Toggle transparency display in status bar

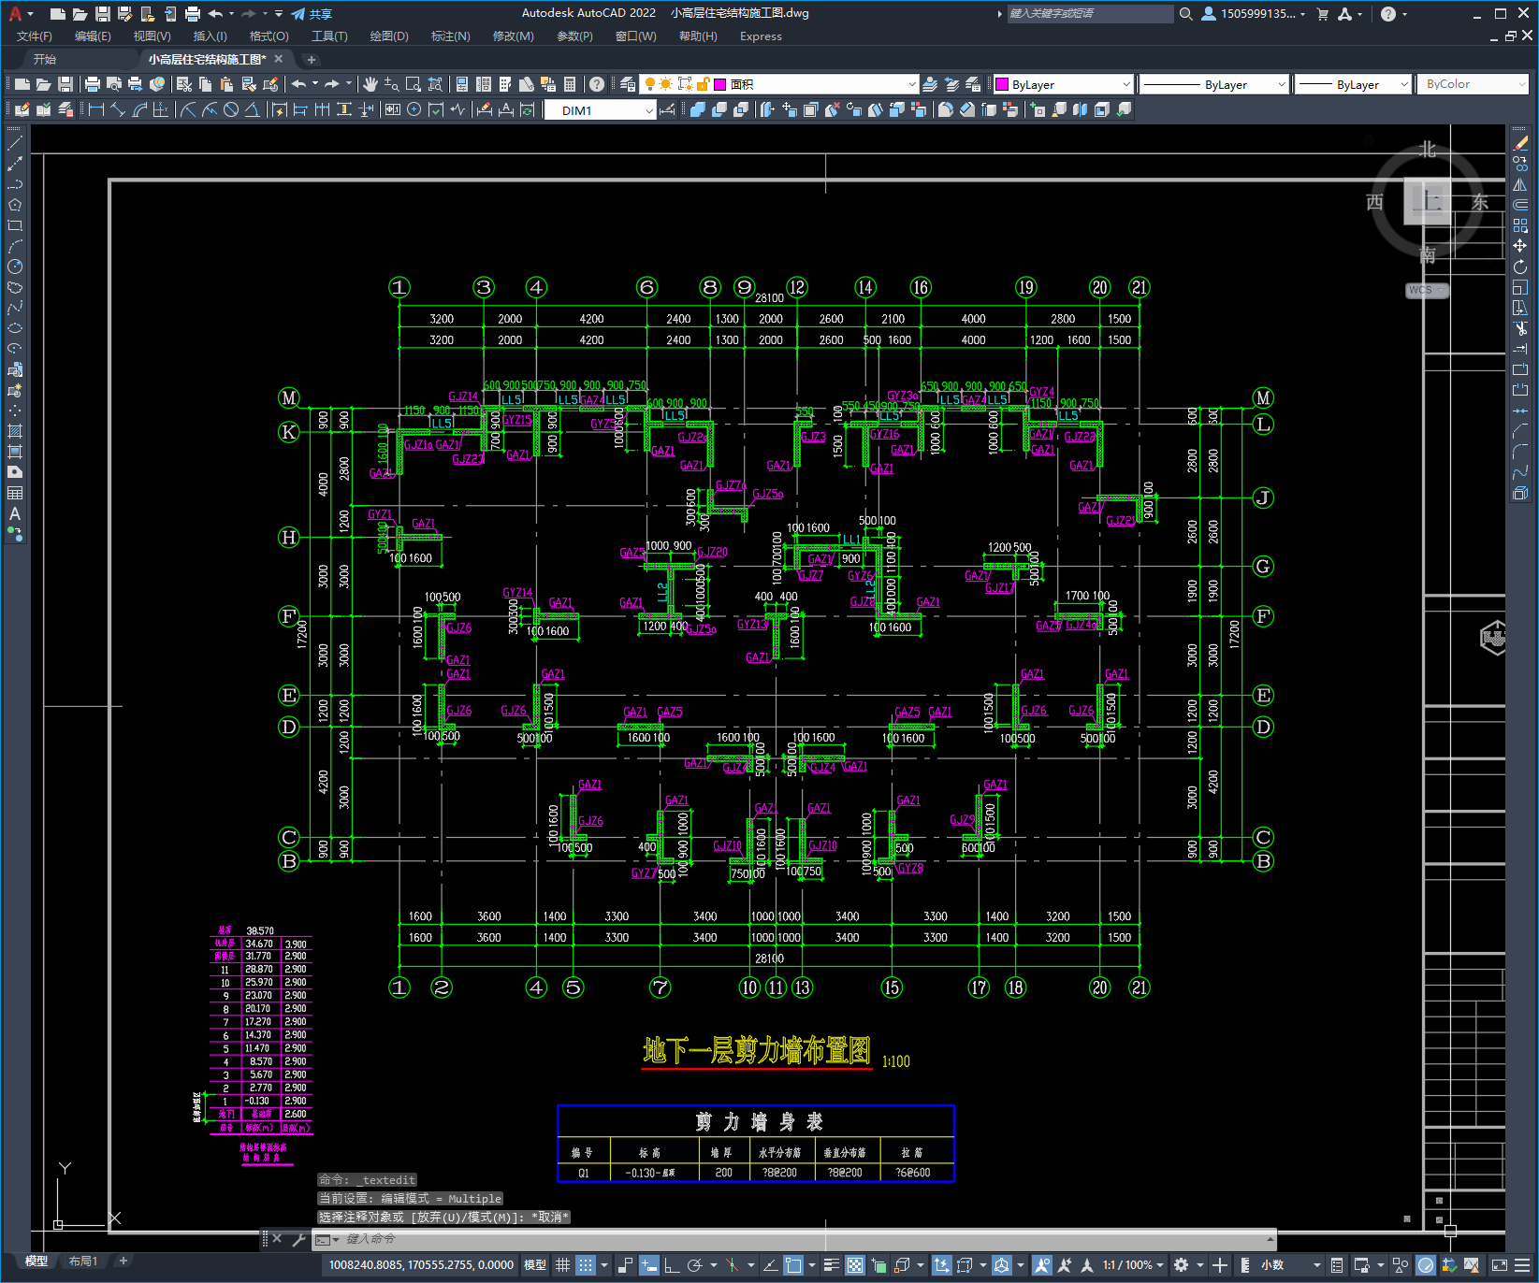[x=855, y=1265]
